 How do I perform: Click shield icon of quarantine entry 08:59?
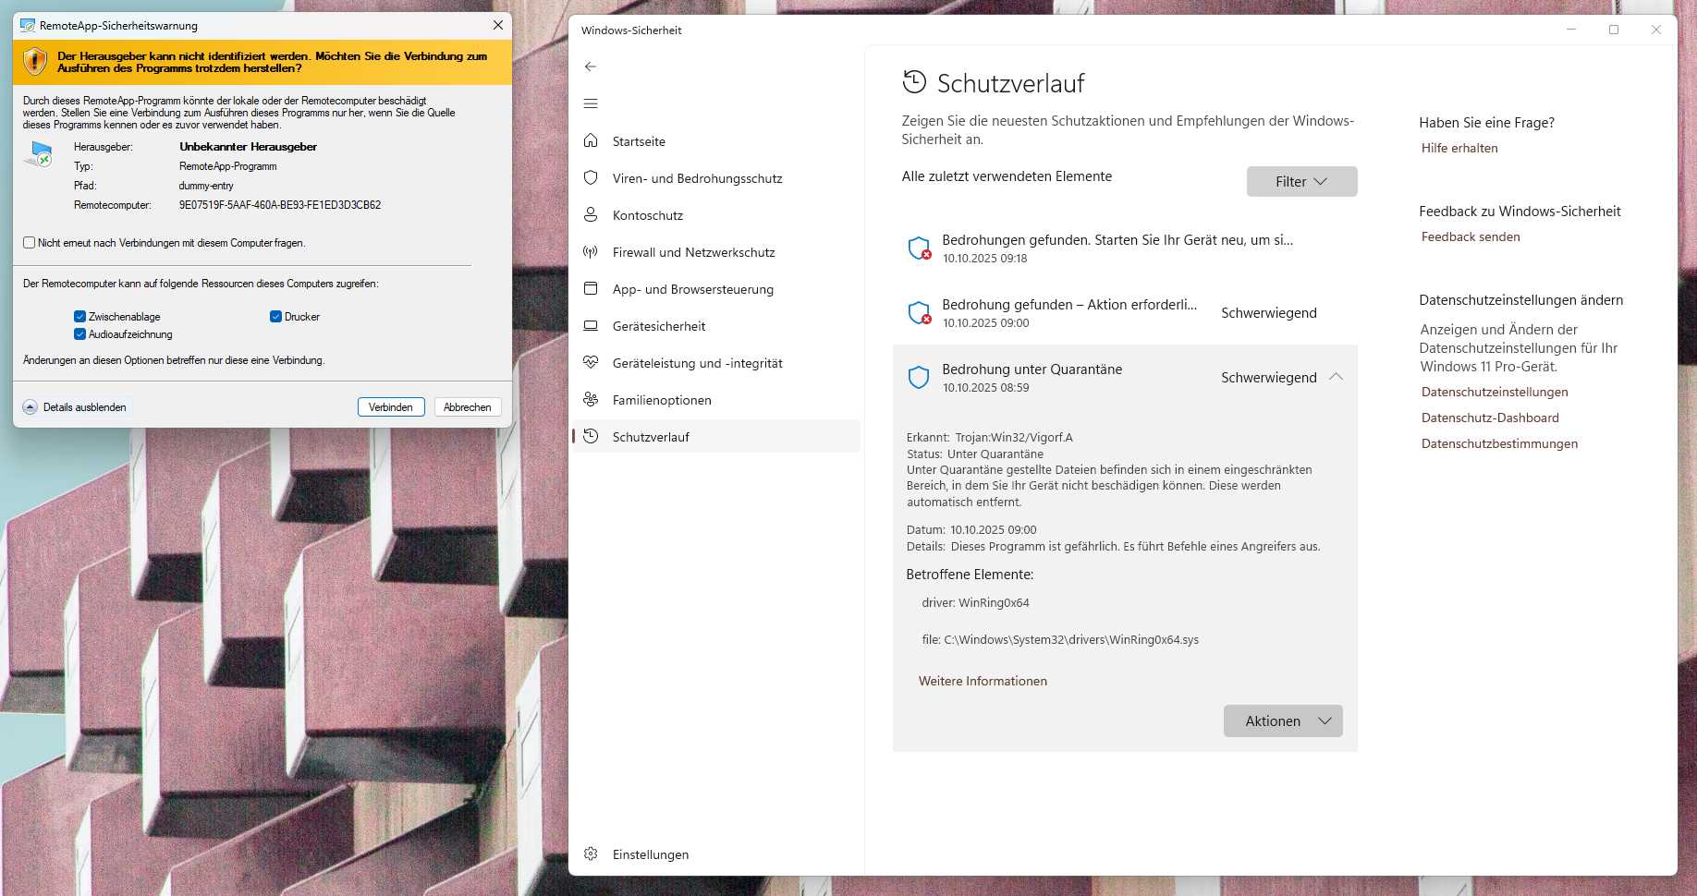919,377
